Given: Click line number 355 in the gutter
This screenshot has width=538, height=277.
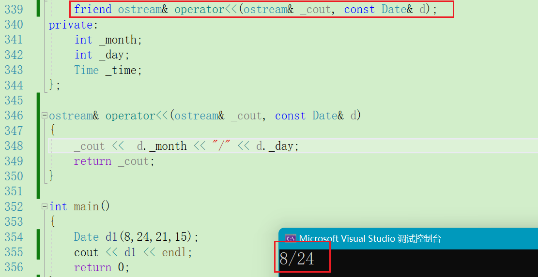Looking at the screenshot, I should (x=14, y=252).
